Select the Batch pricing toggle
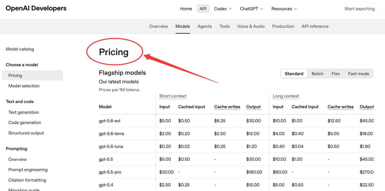385x191 pixels. (317, 74)
